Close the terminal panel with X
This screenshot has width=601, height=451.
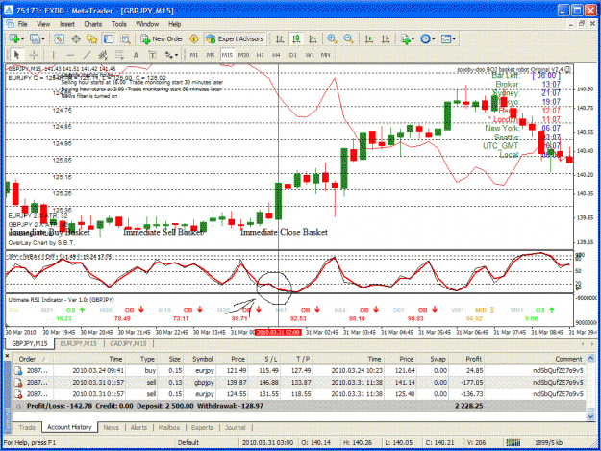point(7,356)
